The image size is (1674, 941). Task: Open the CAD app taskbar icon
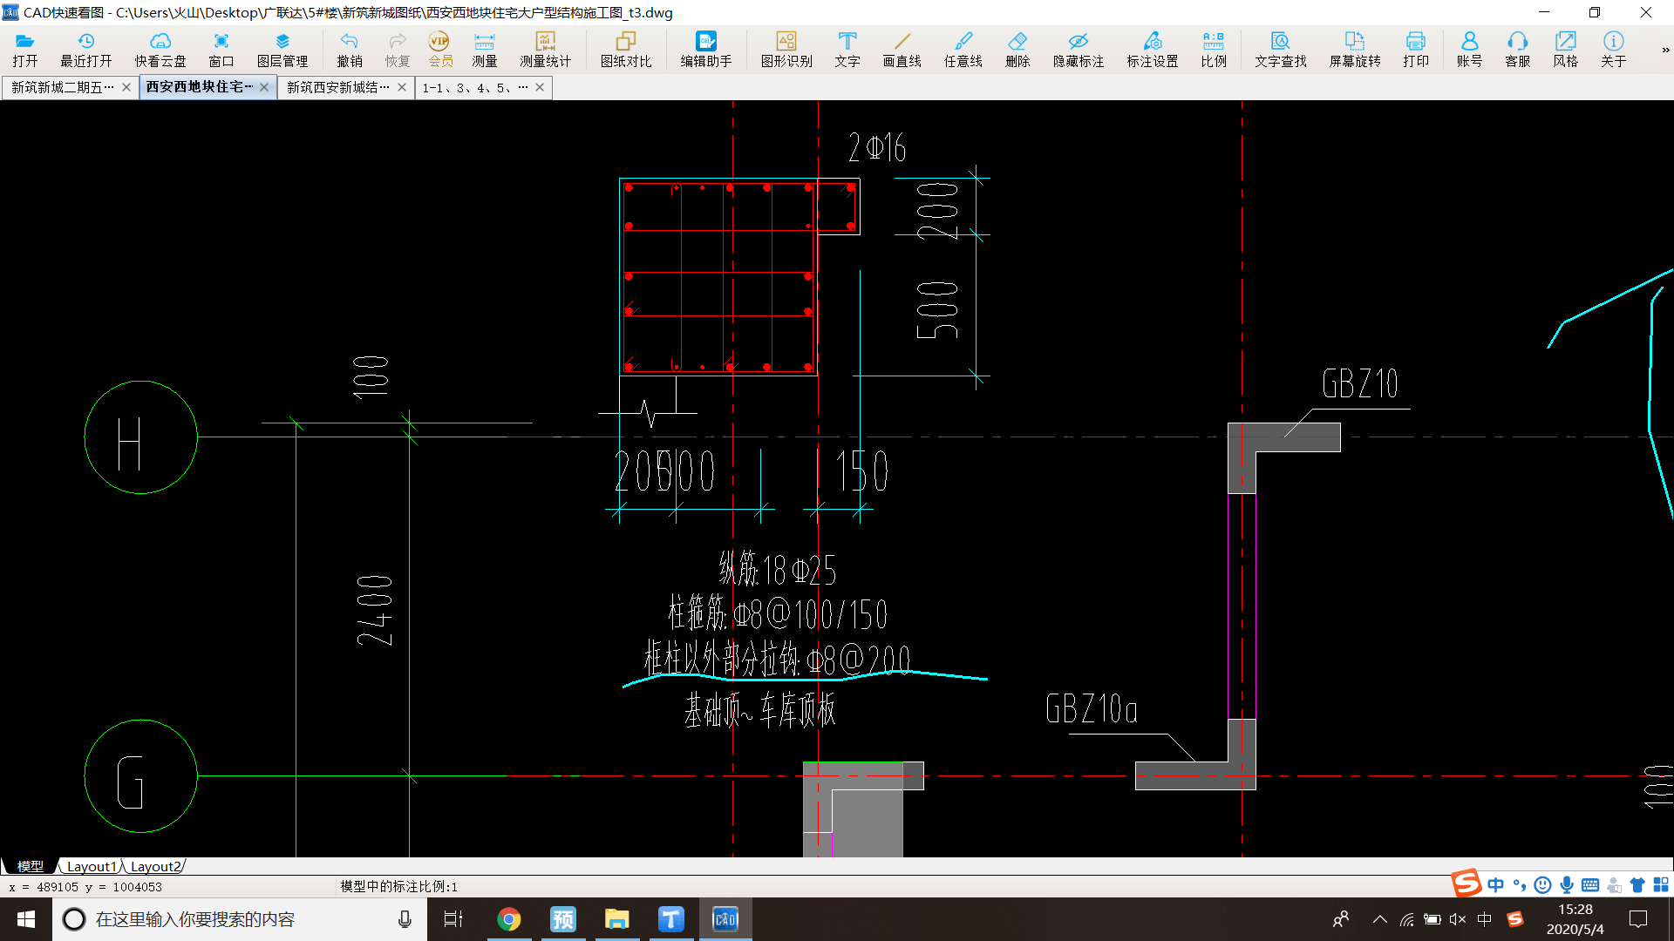tap(725, 919)
